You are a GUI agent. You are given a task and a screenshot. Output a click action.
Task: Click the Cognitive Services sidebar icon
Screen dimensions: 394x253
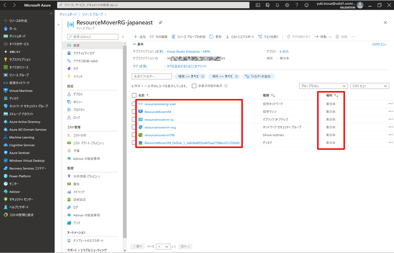[x=6, y=145]
